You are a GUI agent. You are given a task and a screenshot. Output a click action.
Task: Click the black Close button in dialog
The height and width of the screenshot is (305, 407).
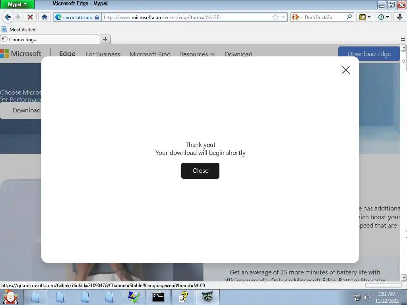(x=200, y=171)
